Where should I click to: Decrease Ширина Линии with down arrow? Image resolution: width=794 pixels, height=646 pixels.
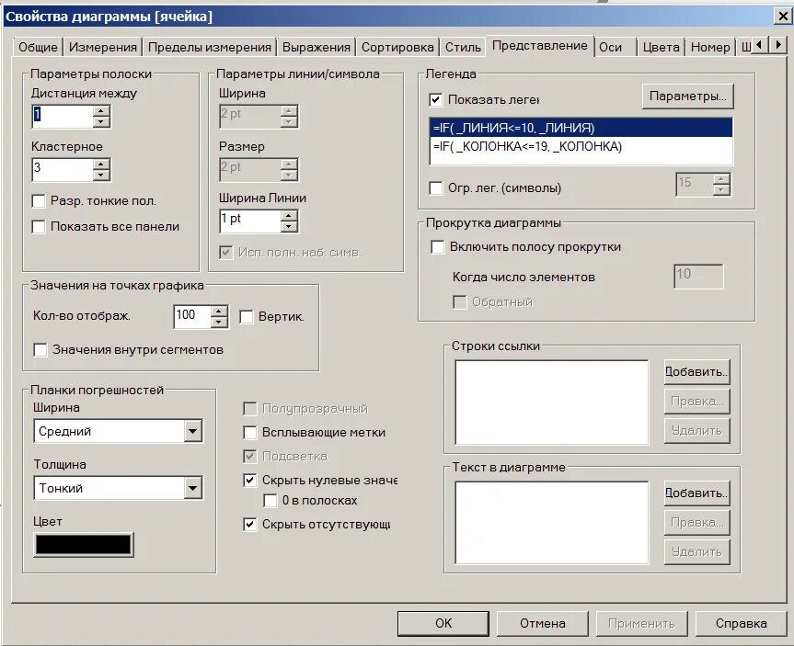click(289, 227)
